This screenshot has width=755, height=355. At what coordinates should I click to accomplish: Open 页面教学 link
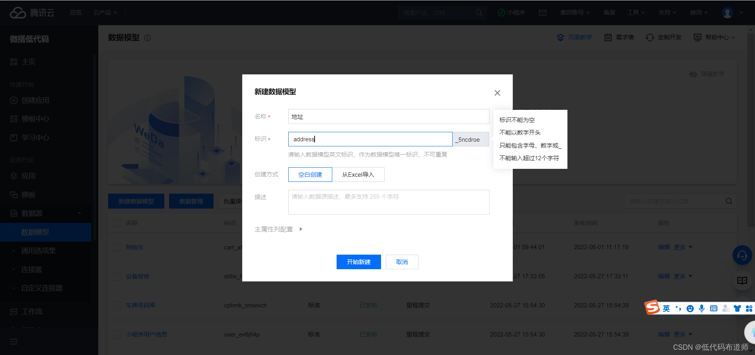point(575,37)
